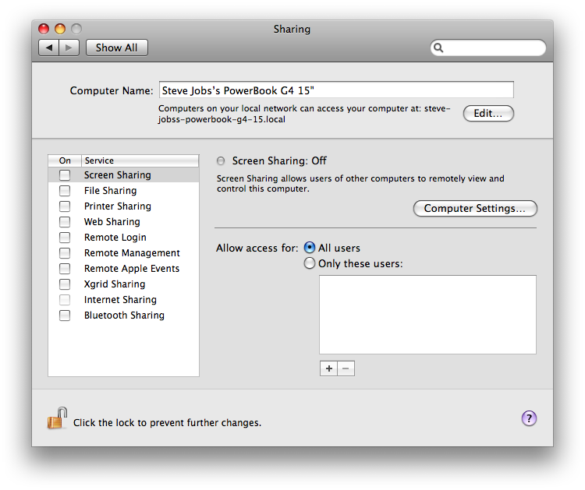Click the lock icon to prevent changes
585x490 pixels.
pos(57,418)
